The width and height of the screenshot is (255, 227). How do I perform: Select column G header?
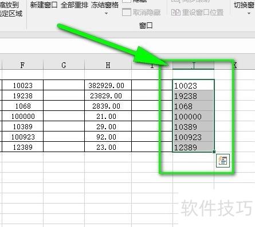(64, 65)
